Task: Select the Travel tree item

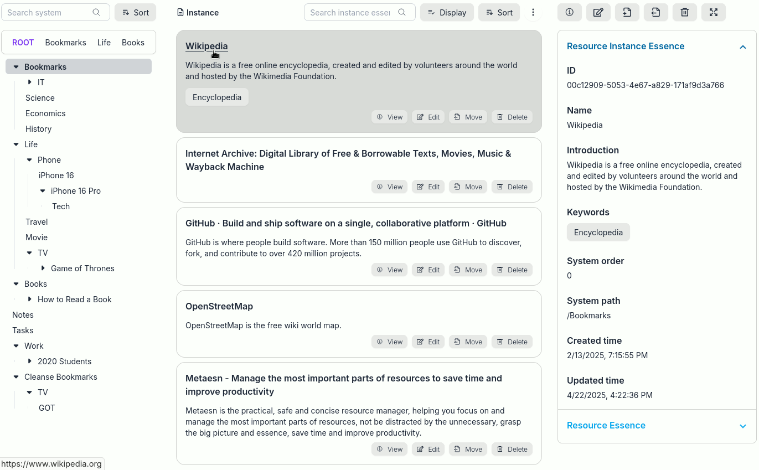Action: tap(37, 221)
